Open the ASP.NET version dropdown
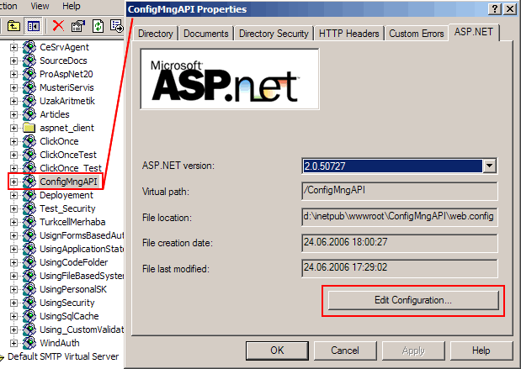The image size is (521, 369). tap(489, 166)
